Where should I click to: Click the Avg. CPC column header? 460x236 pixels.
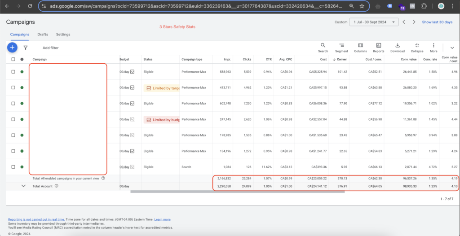(286, 59)
